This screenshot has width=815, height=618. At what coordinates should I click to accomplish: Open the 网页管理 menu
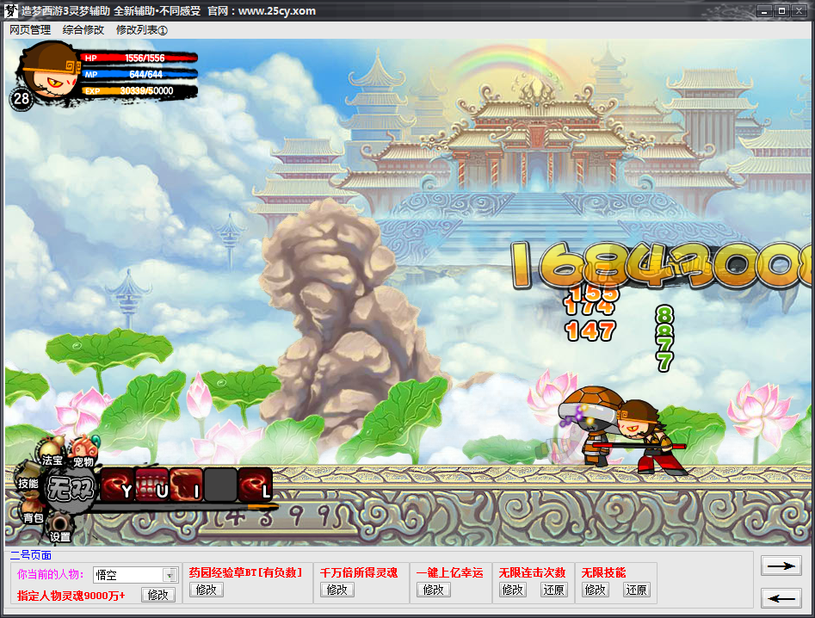click(30, 30)
